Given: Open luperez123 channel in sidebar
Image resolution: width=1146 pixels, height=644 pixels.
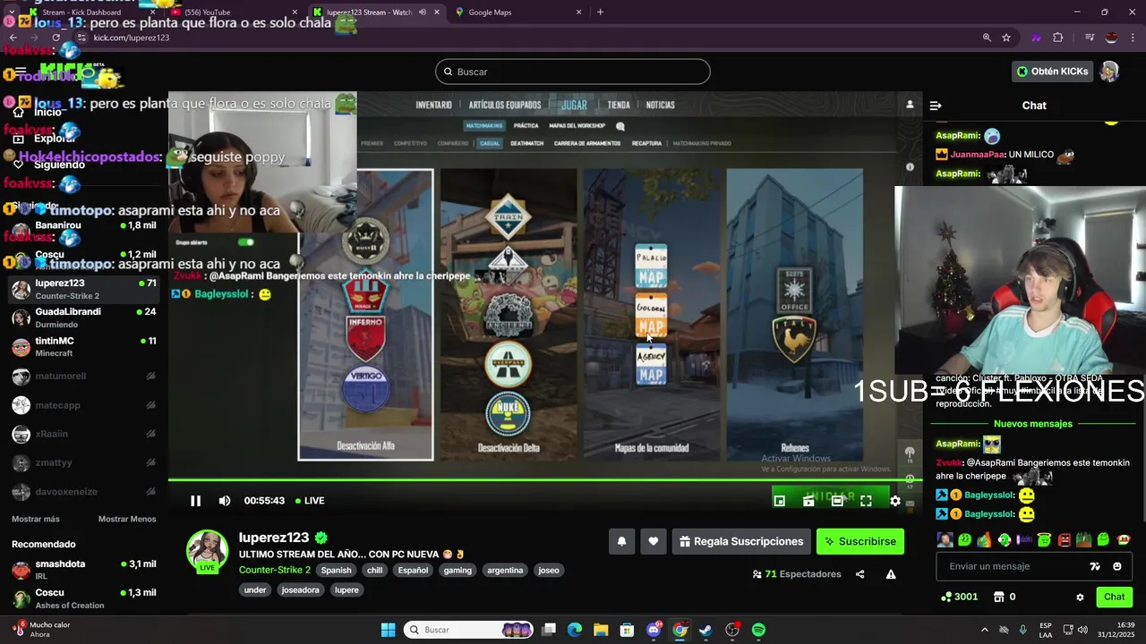Looking at the screenshot, I should 83,289.
